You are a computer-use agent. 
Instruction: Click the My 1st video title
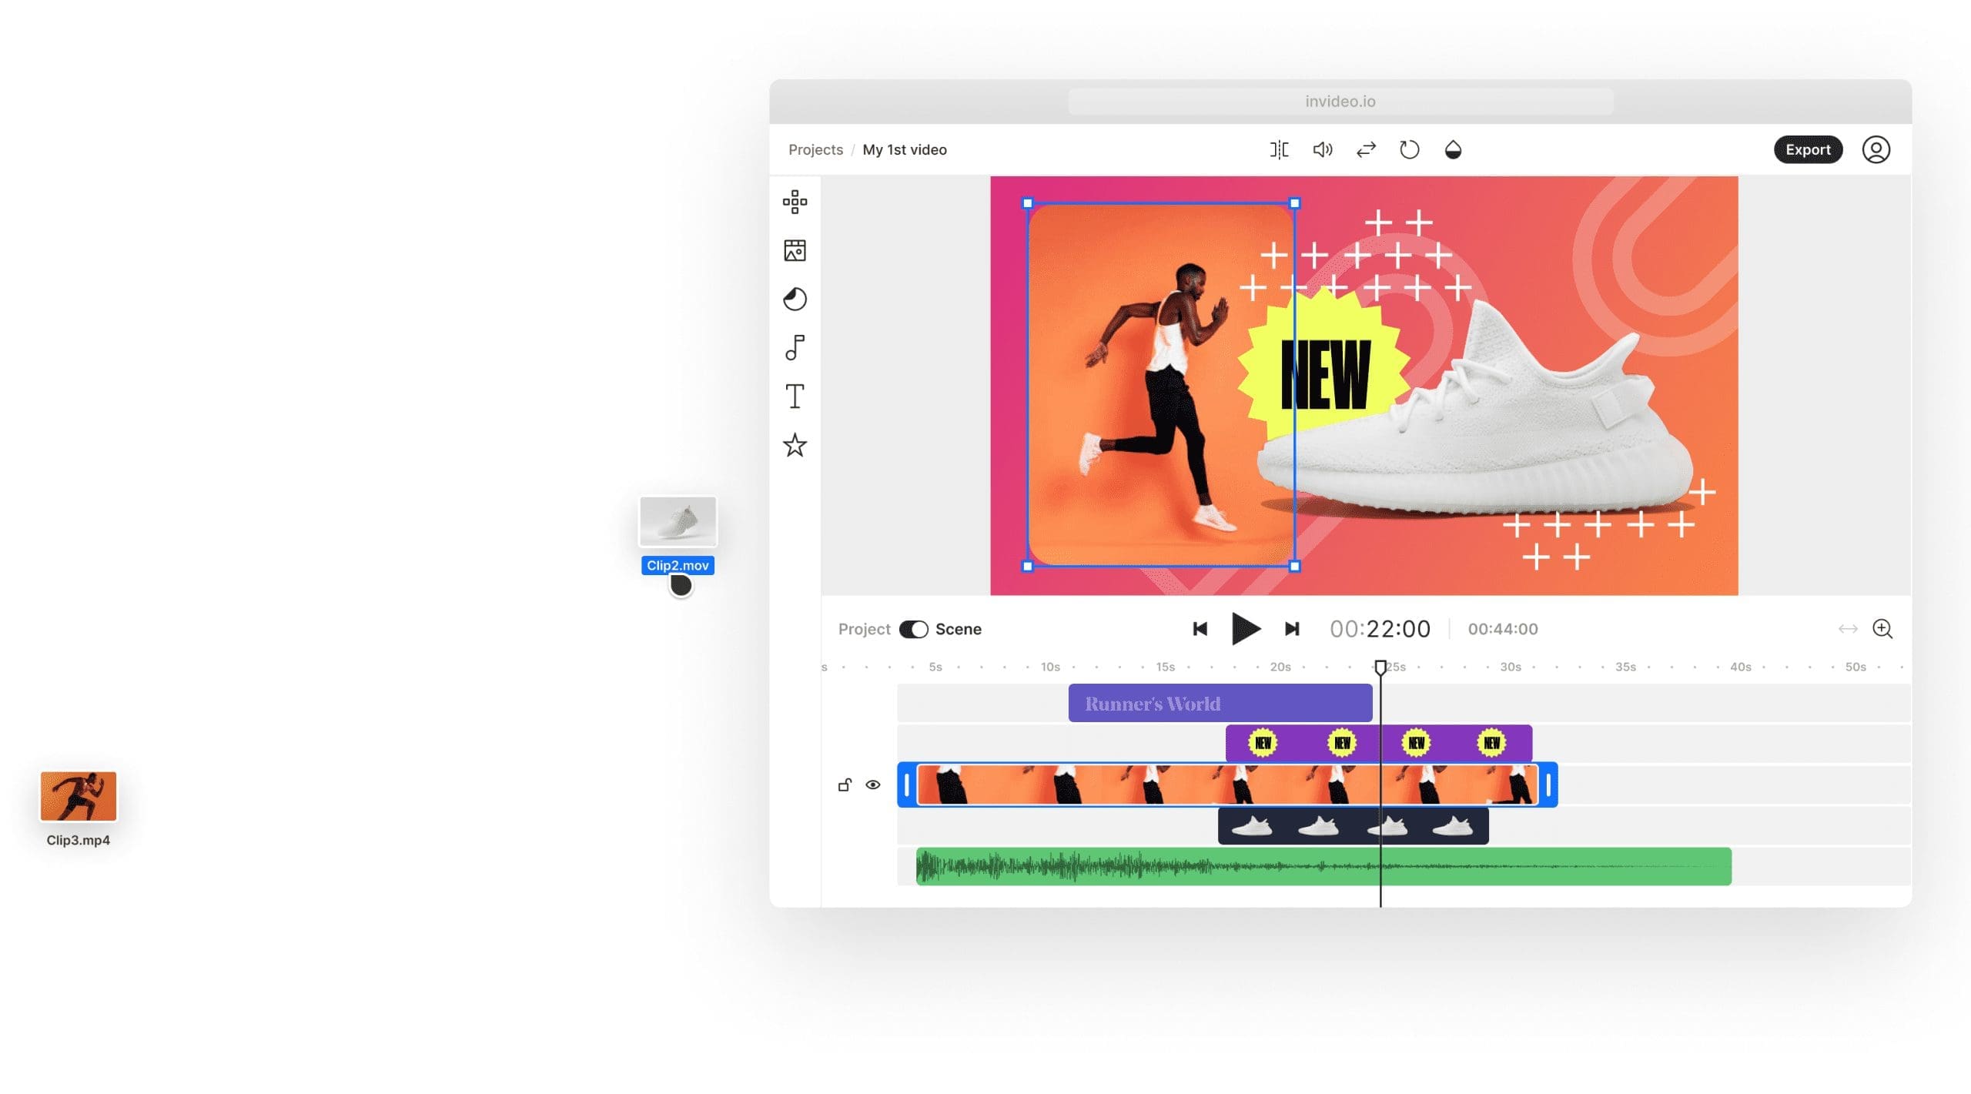[904, 149]
